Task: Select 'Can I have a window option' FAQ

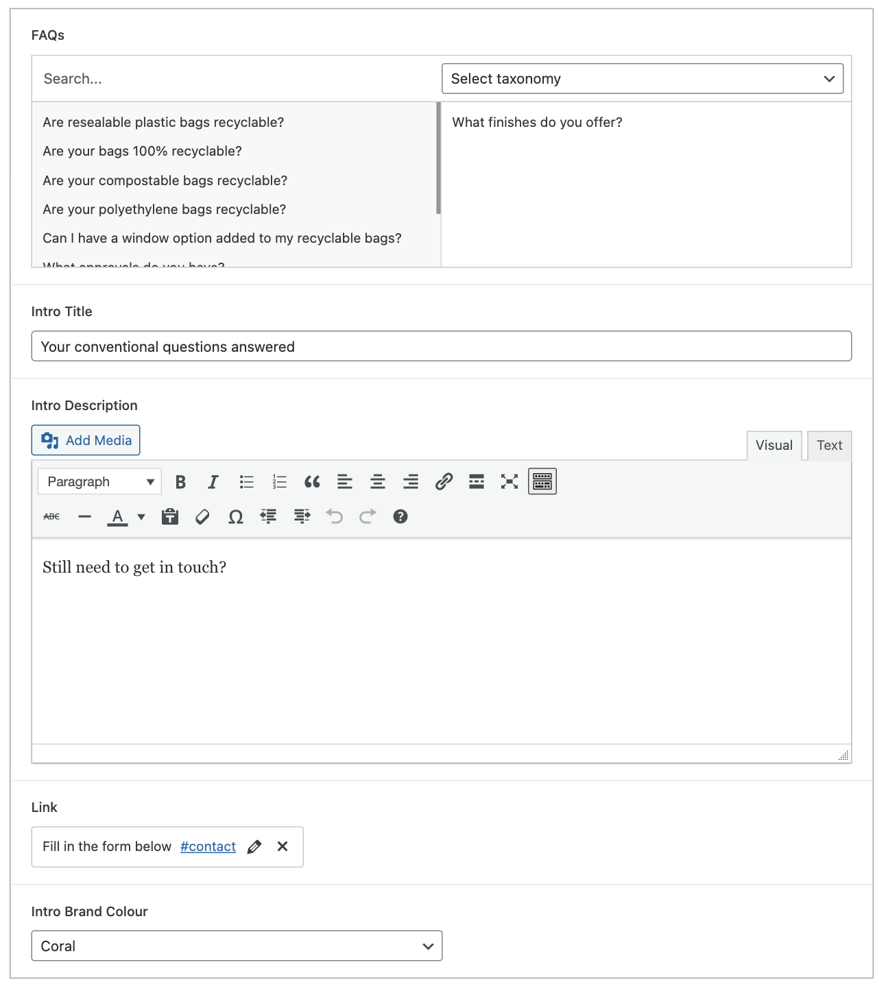Action: coord(222,238)
